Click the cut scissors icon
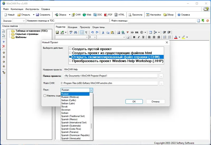 pyautogui.click(x=103, y=32)
